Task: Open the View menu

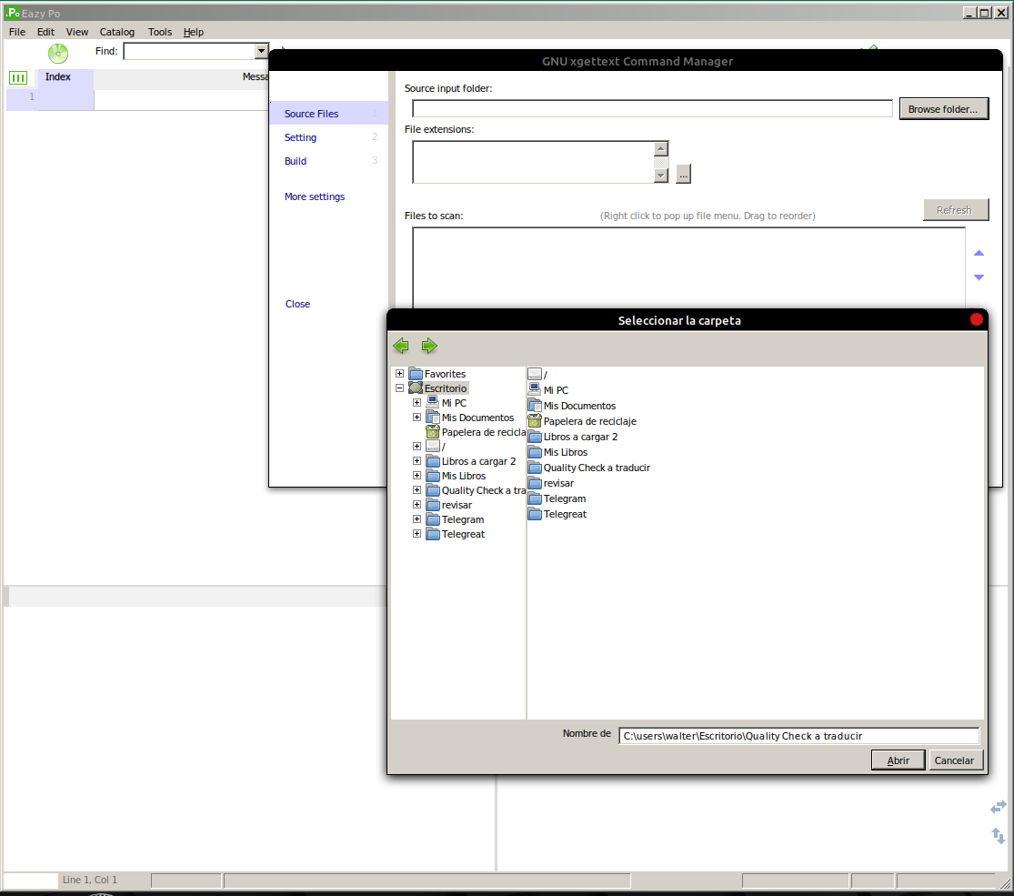Action: [x=77, y=32]
